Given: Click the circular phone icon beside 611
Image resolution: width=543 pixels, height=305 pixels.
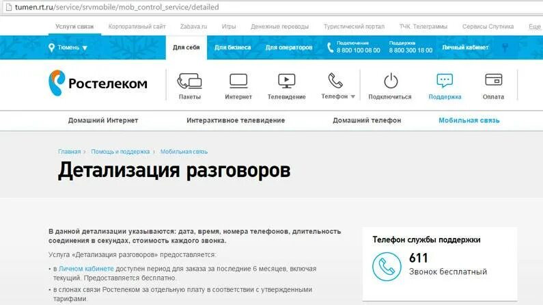Looking at the screenshot, I should pyautogui.click(x=387, y=266).
